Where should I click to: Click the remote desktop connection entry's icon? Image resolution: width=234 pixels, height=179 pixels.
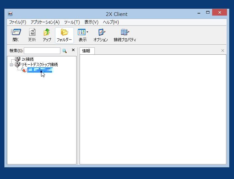click(x=24, y=70)
